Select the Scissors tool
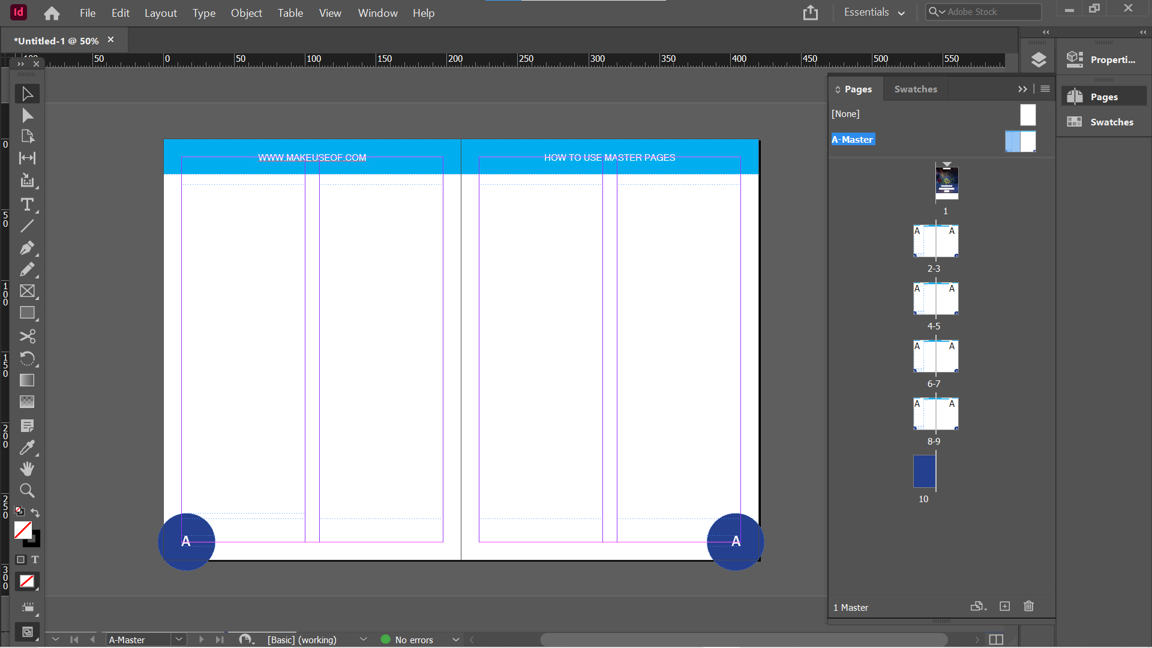 point(27,337)
